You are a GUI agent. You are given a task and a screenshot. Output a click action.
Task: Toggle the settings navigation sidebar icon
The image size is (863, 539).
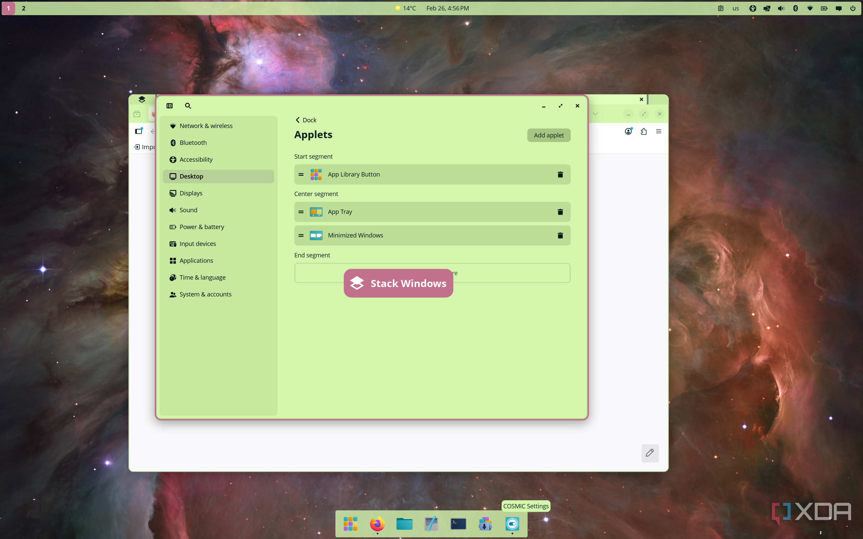click(x=169, y=106)
